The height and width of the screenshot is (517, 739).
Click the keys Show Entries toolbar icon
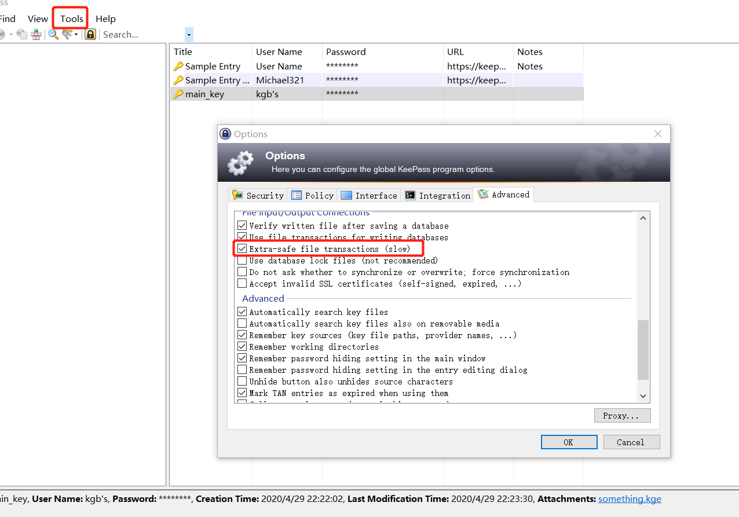click(67, 34)
